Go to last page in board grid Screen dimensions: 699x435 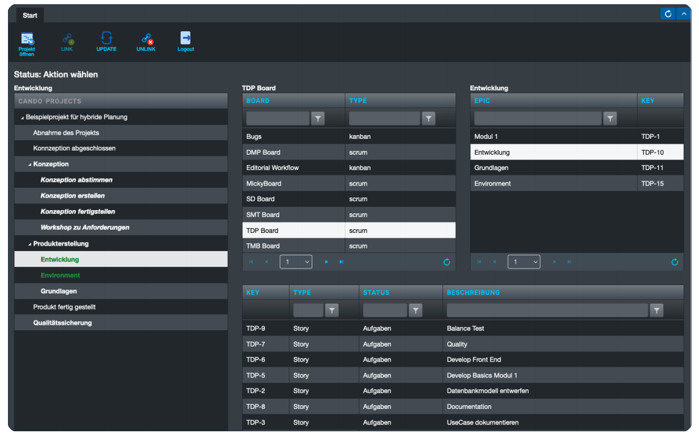pyautogui.click(x=342, y=262)
